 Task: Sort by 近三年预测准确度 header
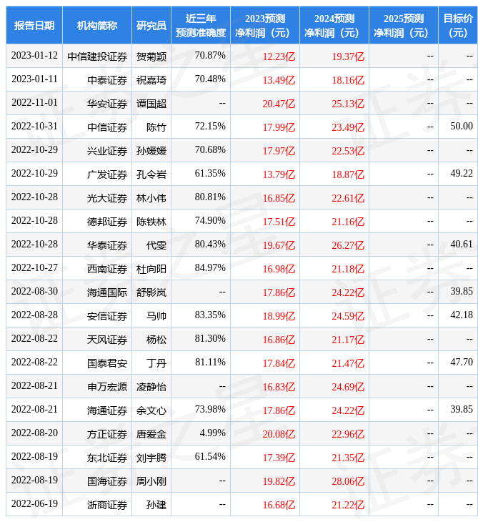point(201,26)
